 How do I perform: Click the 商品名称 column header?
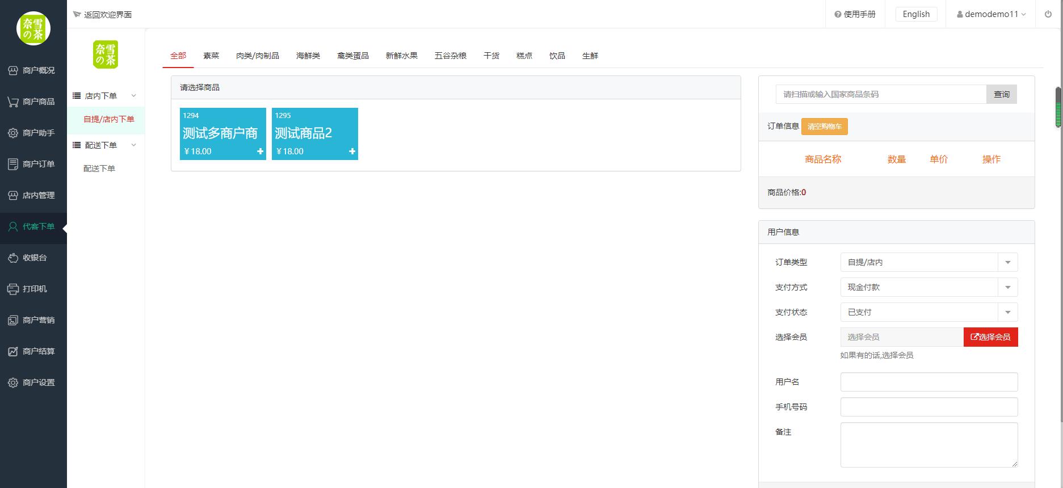point(823,159)
